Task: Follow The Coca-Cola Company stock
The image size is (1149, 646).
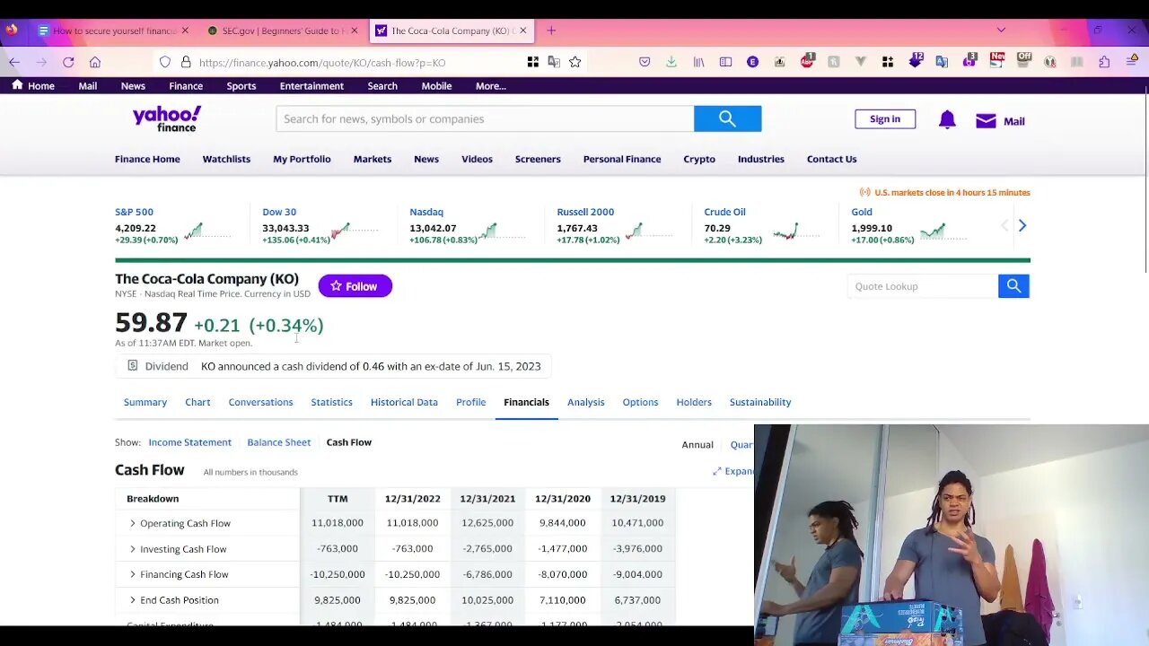Action: [x=355, y=286]
